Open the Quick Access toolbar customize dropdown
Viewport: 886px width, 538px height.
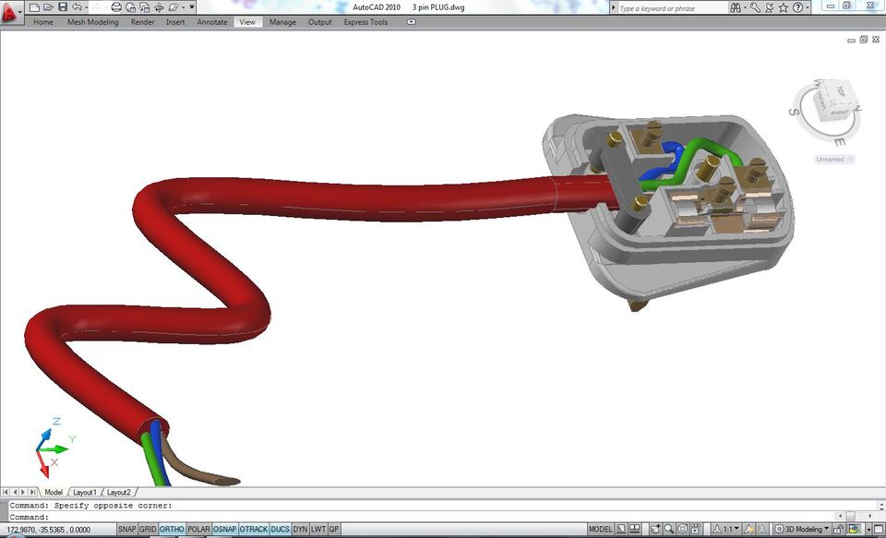pyautogui.click(x=191, y=6)
